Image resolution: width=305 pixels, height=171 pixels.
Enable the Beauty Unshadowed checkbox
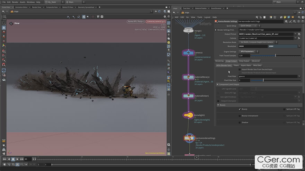pos(239,116)
